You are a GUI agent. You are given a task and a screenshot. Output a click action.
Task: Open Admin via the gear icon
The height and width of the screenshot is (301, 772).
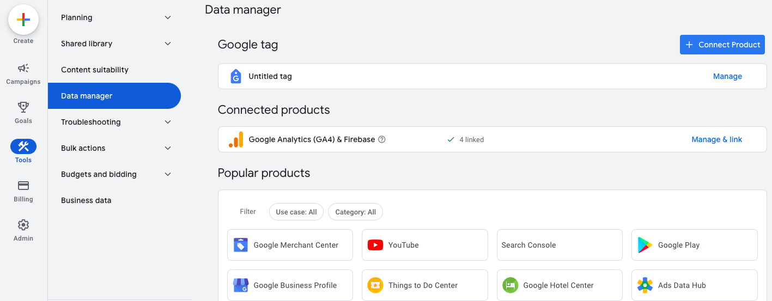[x=23, y=225]
